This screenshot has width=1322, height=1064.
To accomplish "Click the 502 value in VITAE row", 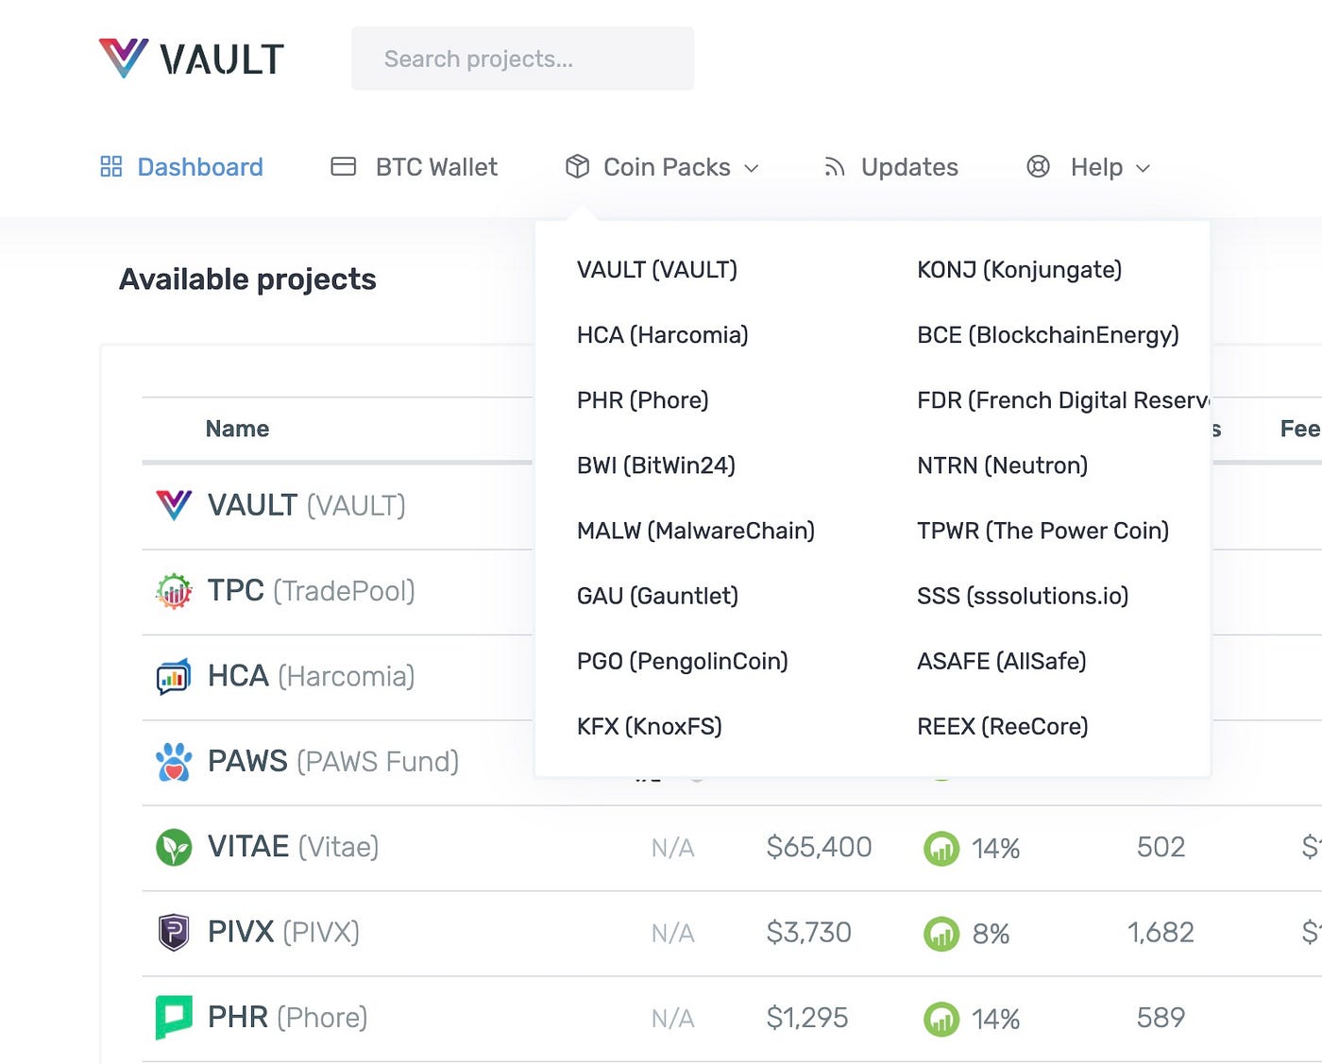I will 1161,847.
